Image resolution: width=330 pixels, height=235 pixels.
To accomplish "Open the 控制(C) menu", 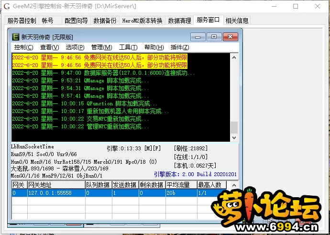I will coord(23,47).
